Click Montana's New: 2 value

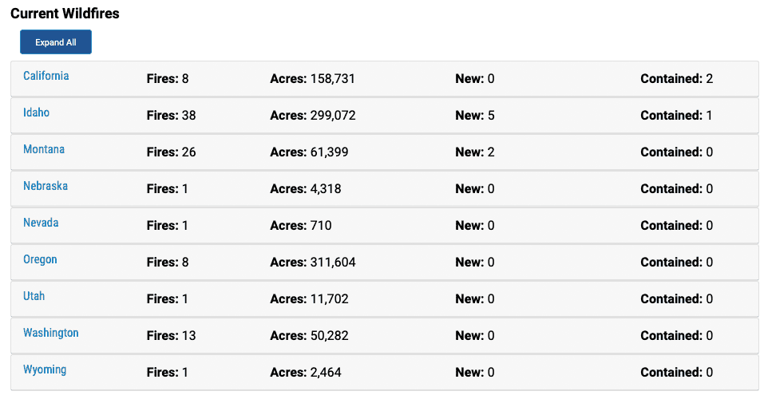475,152
